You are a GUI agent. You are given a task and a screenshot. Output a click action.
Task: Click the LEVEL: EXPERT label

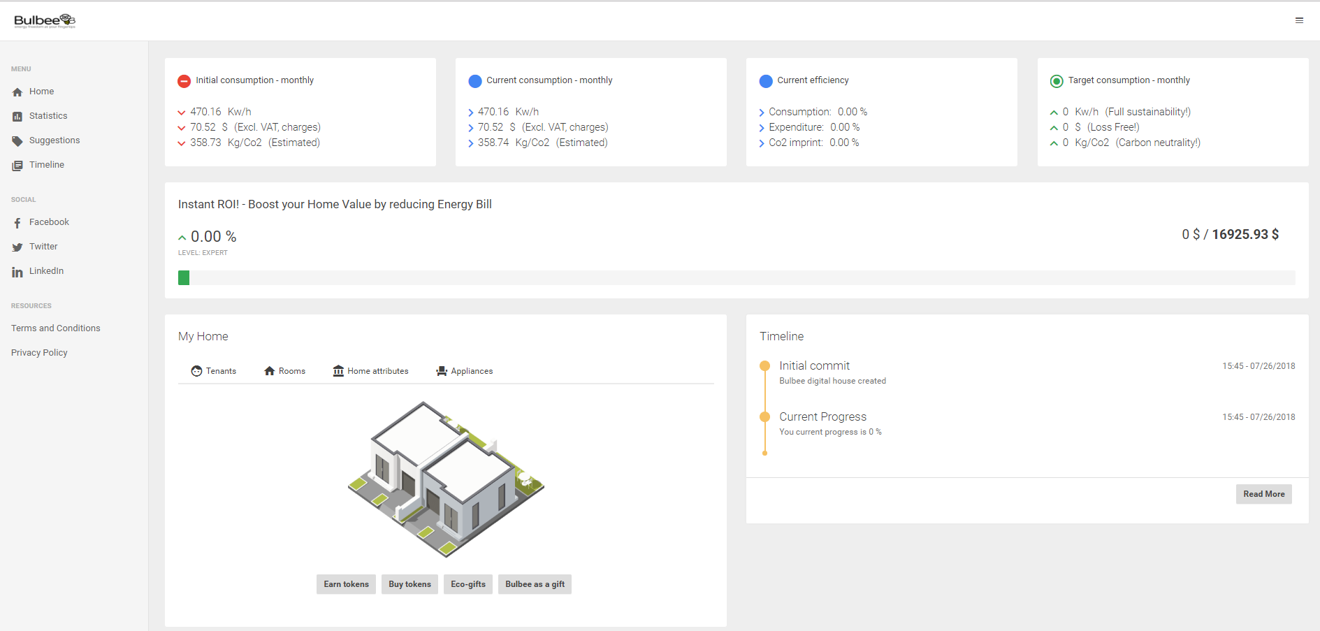[203, 253]
